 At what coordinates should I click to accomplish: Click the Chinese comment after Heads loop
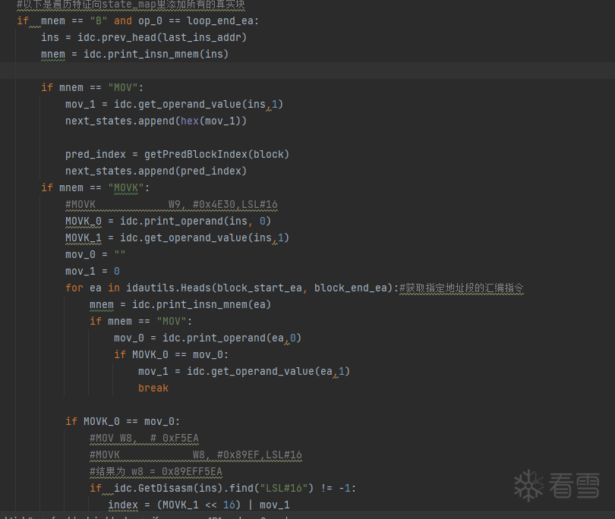point(462,288)
